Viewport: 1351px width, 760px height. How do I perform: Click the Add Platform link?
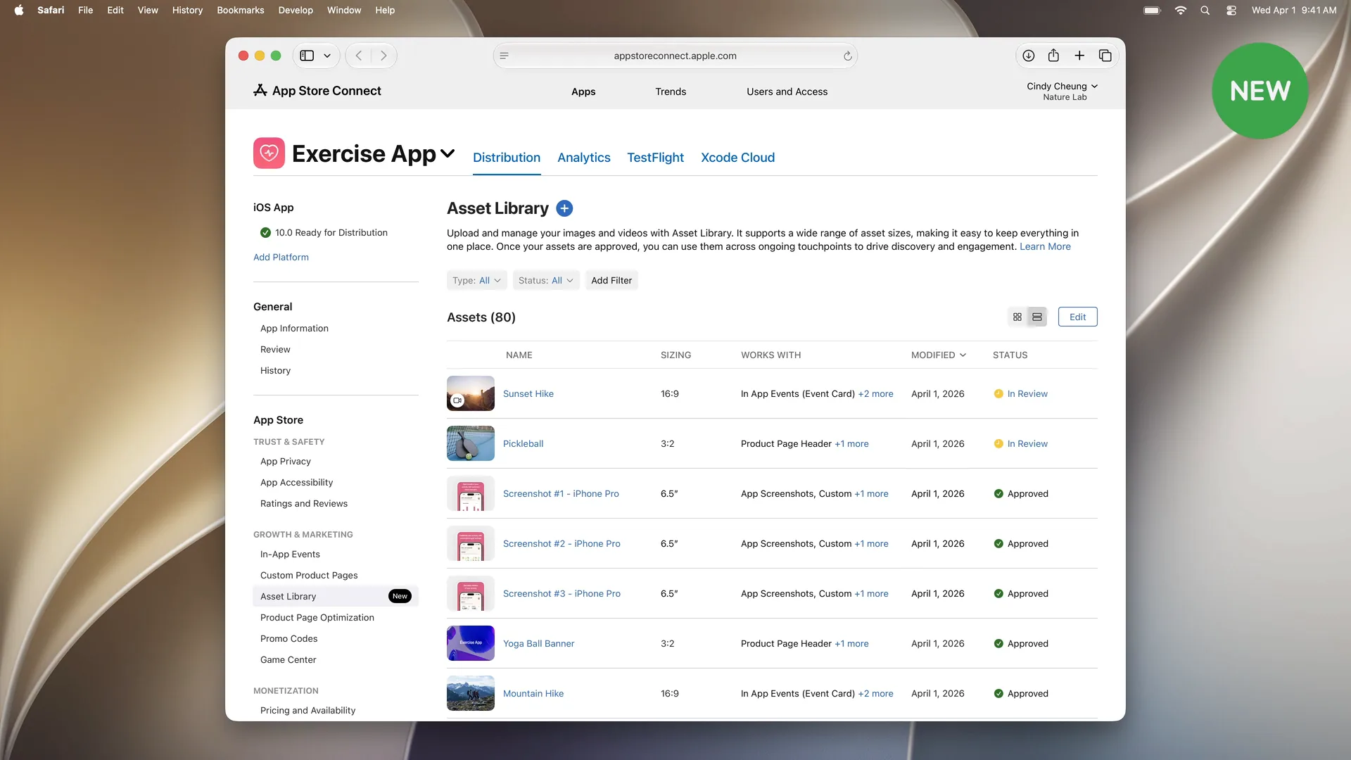pyautogui.click(x=281, y=258)
